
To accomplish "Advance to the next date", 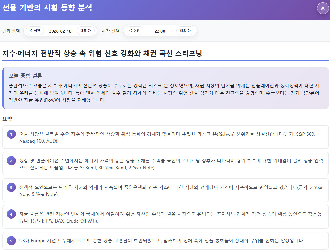I will (86, 31).
